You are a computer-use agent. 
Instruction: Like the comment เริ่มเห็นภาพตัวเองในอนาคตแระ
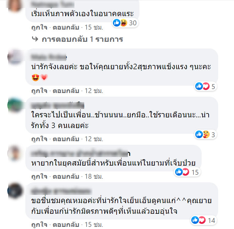pos(39,27)
